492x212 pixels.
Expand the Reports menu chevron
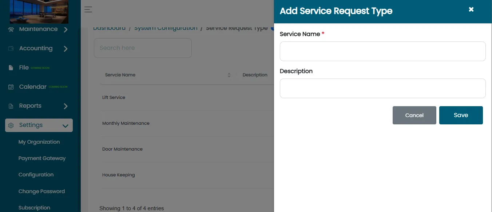pyautogui.click(x=66, y=106)
